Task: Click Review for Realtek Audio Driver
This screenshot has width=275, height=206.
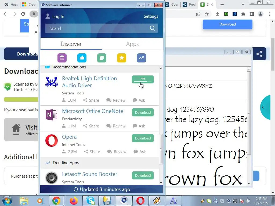Action: (x=116, y=100)
